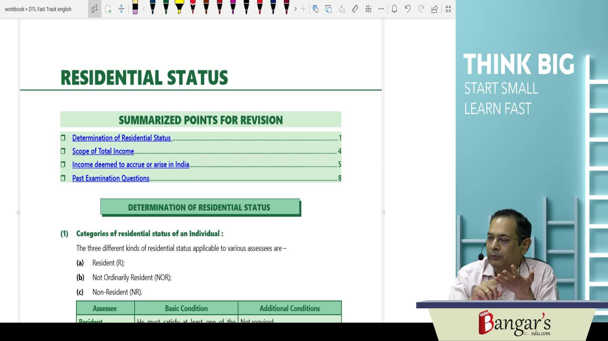The width and height of the screenshot is (608, 341).
Task: Show more pens with right chevron
Action: (x=295, y=9)
